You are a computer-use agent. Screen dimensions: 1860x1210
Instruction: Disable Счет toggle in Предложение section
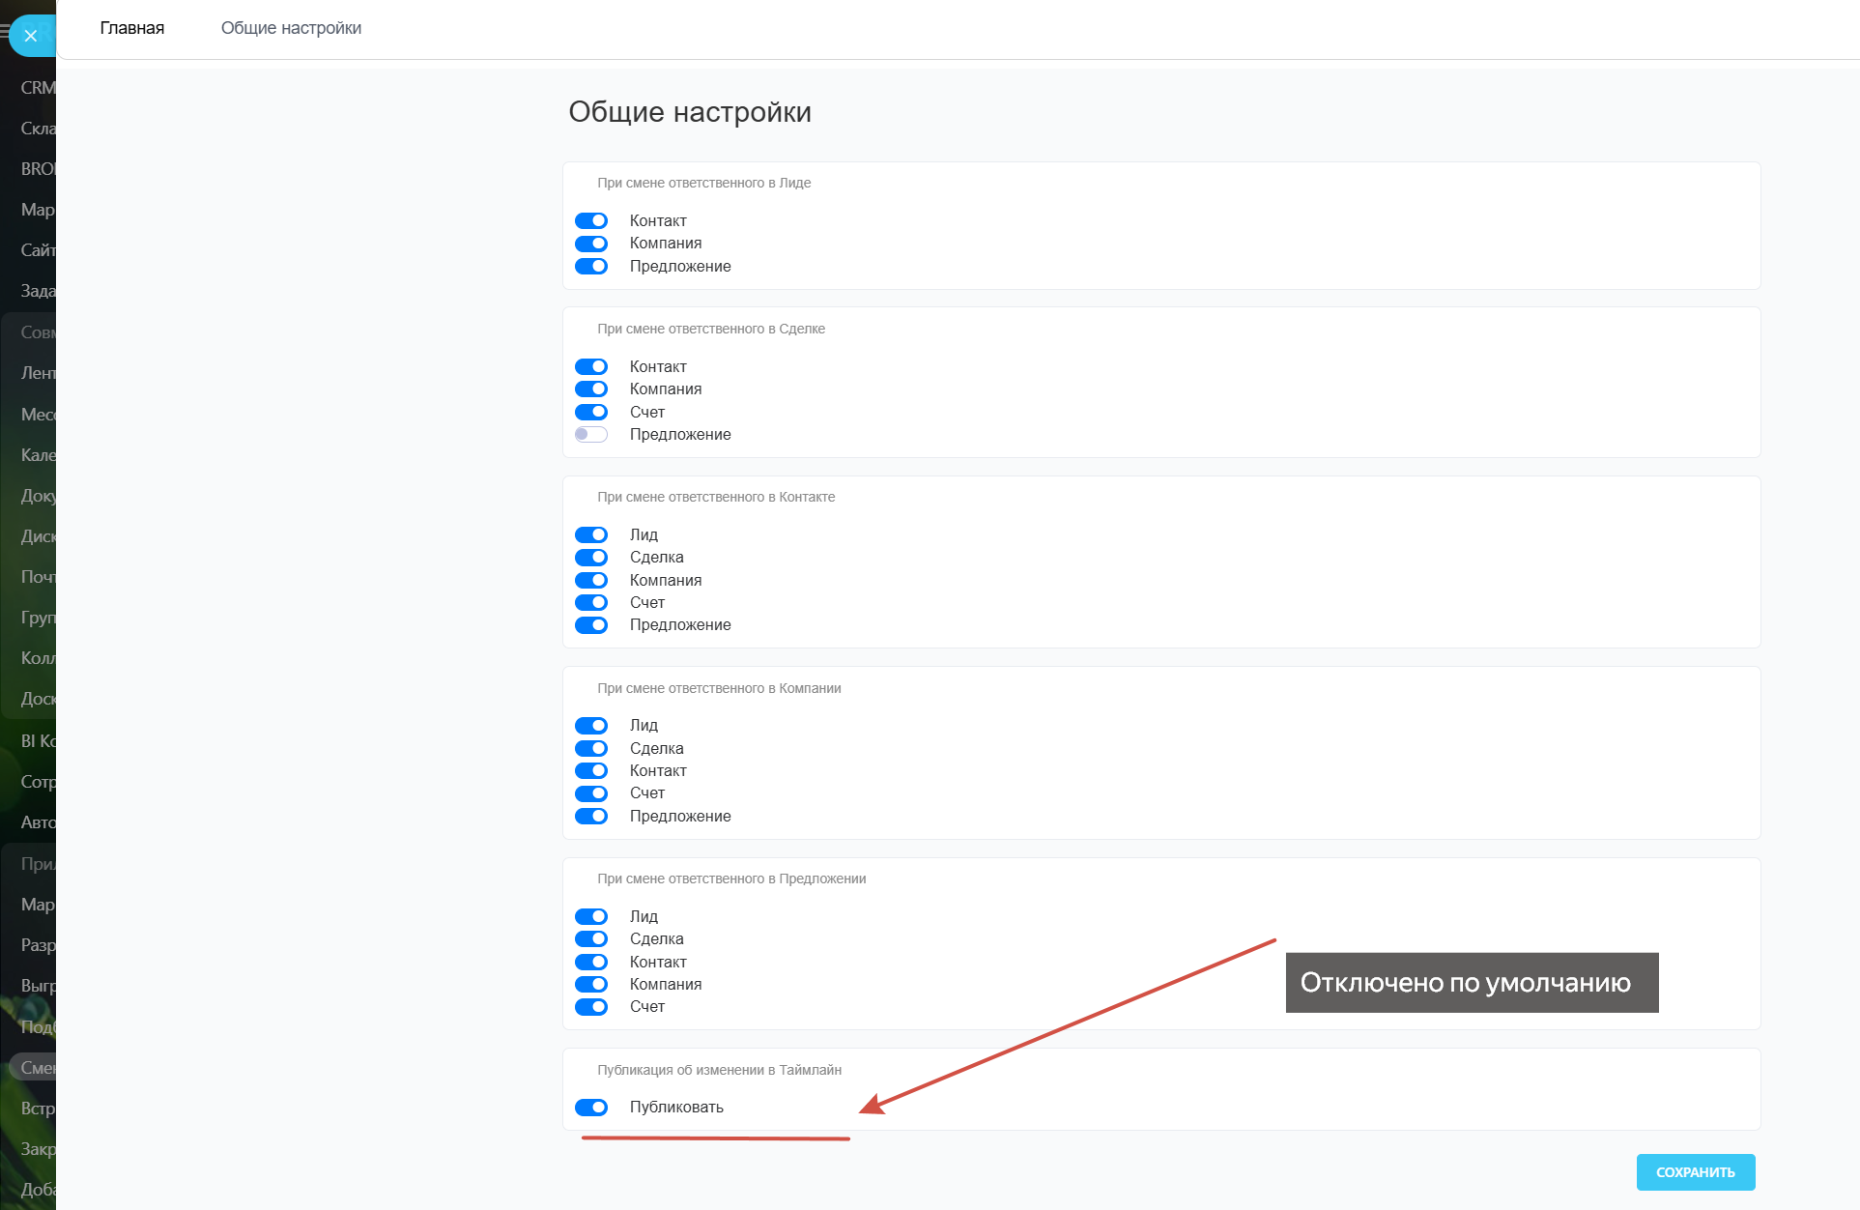(x=591, y=1007)
